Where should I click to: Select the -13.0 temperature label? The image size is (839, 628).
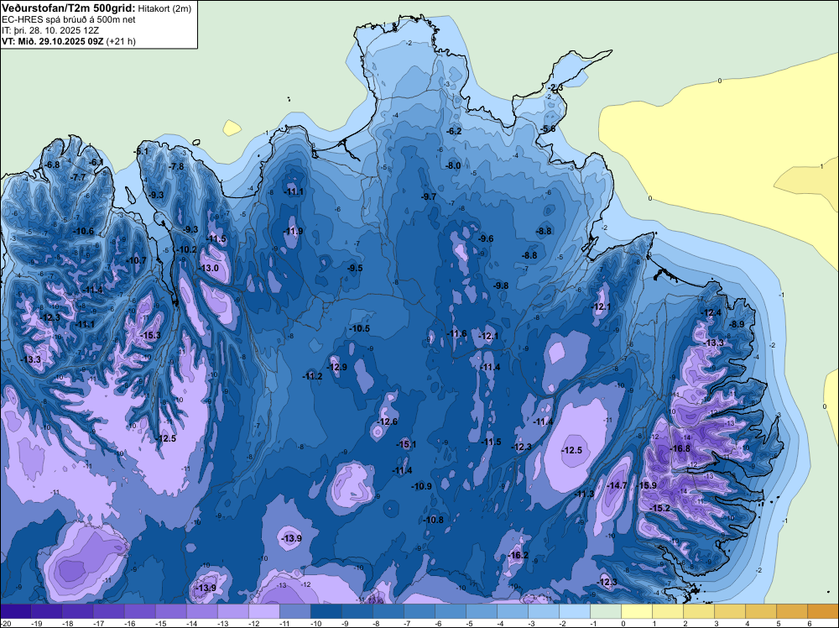click(x=209, y=268)
